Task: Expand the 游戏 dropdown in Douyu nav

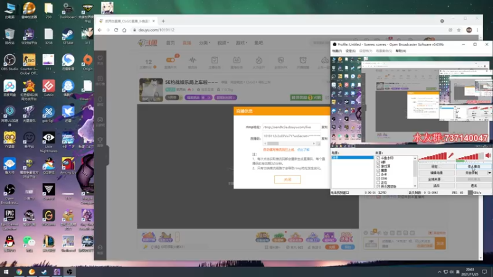Action: (x=242, y=42)
